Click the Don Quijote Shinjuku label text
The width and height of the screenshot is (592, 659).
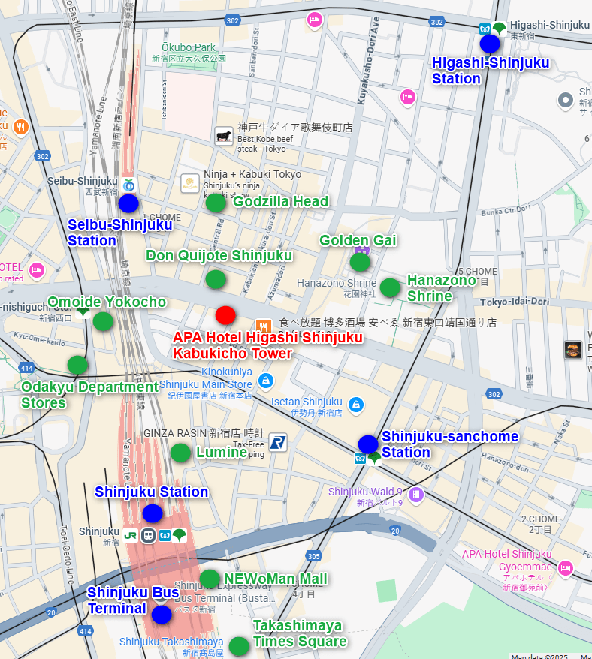click(219, 255)
